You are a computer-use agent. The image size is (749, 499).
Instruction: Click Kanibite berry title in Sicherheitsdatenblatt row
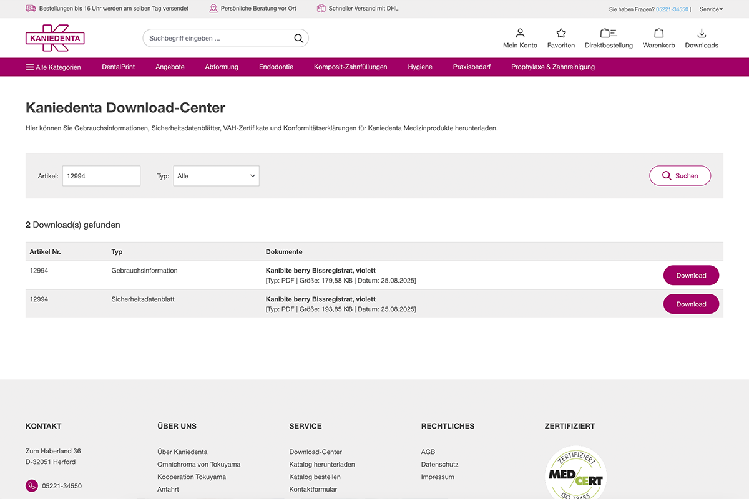click(x=321, y=299)
